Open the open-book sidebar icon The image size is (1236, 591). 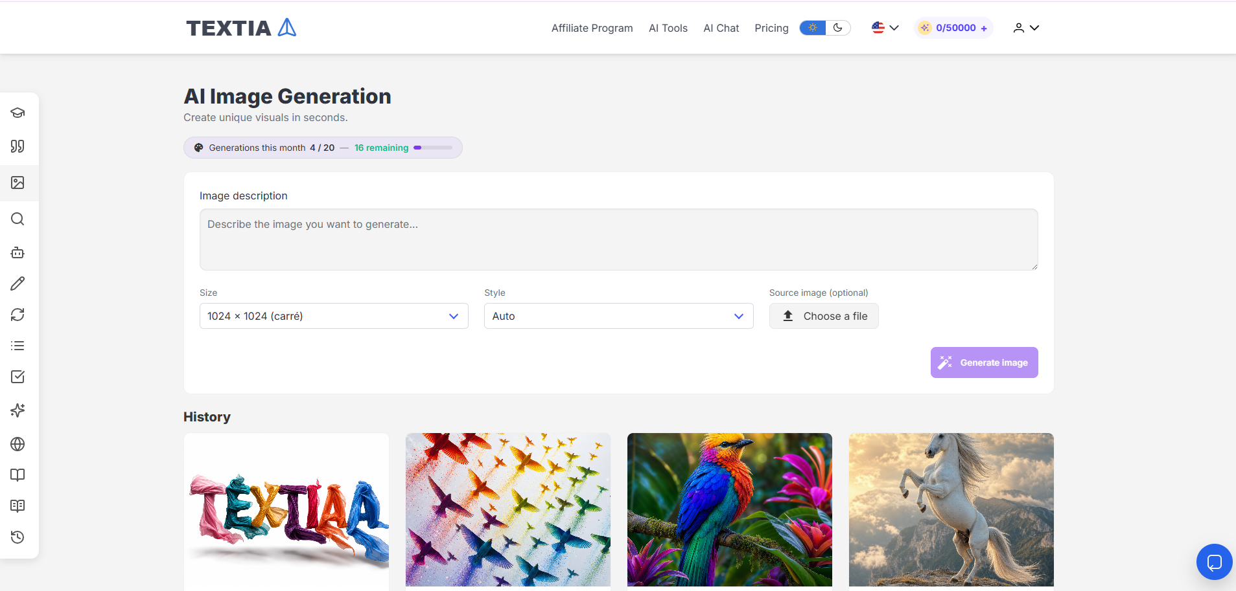tap(17, 475)
